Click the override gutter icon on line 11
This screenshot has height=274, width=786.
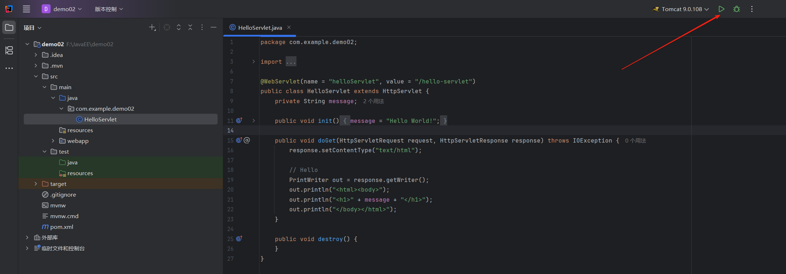click(x=239, y=120)
